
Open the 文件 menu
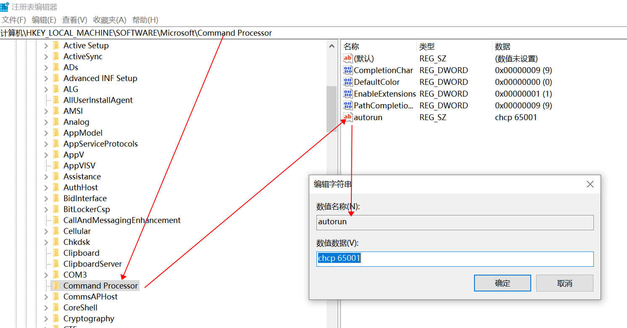[x=13, y=20]
